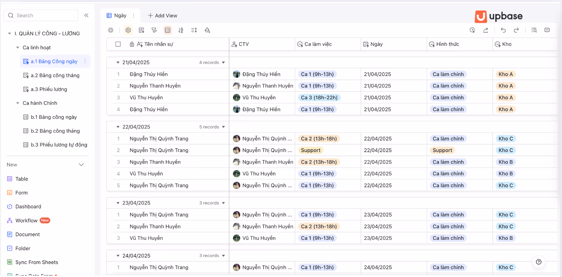Open the comments speech bubble icon
The image size is (562, 277).
click(x=547, y=30)
